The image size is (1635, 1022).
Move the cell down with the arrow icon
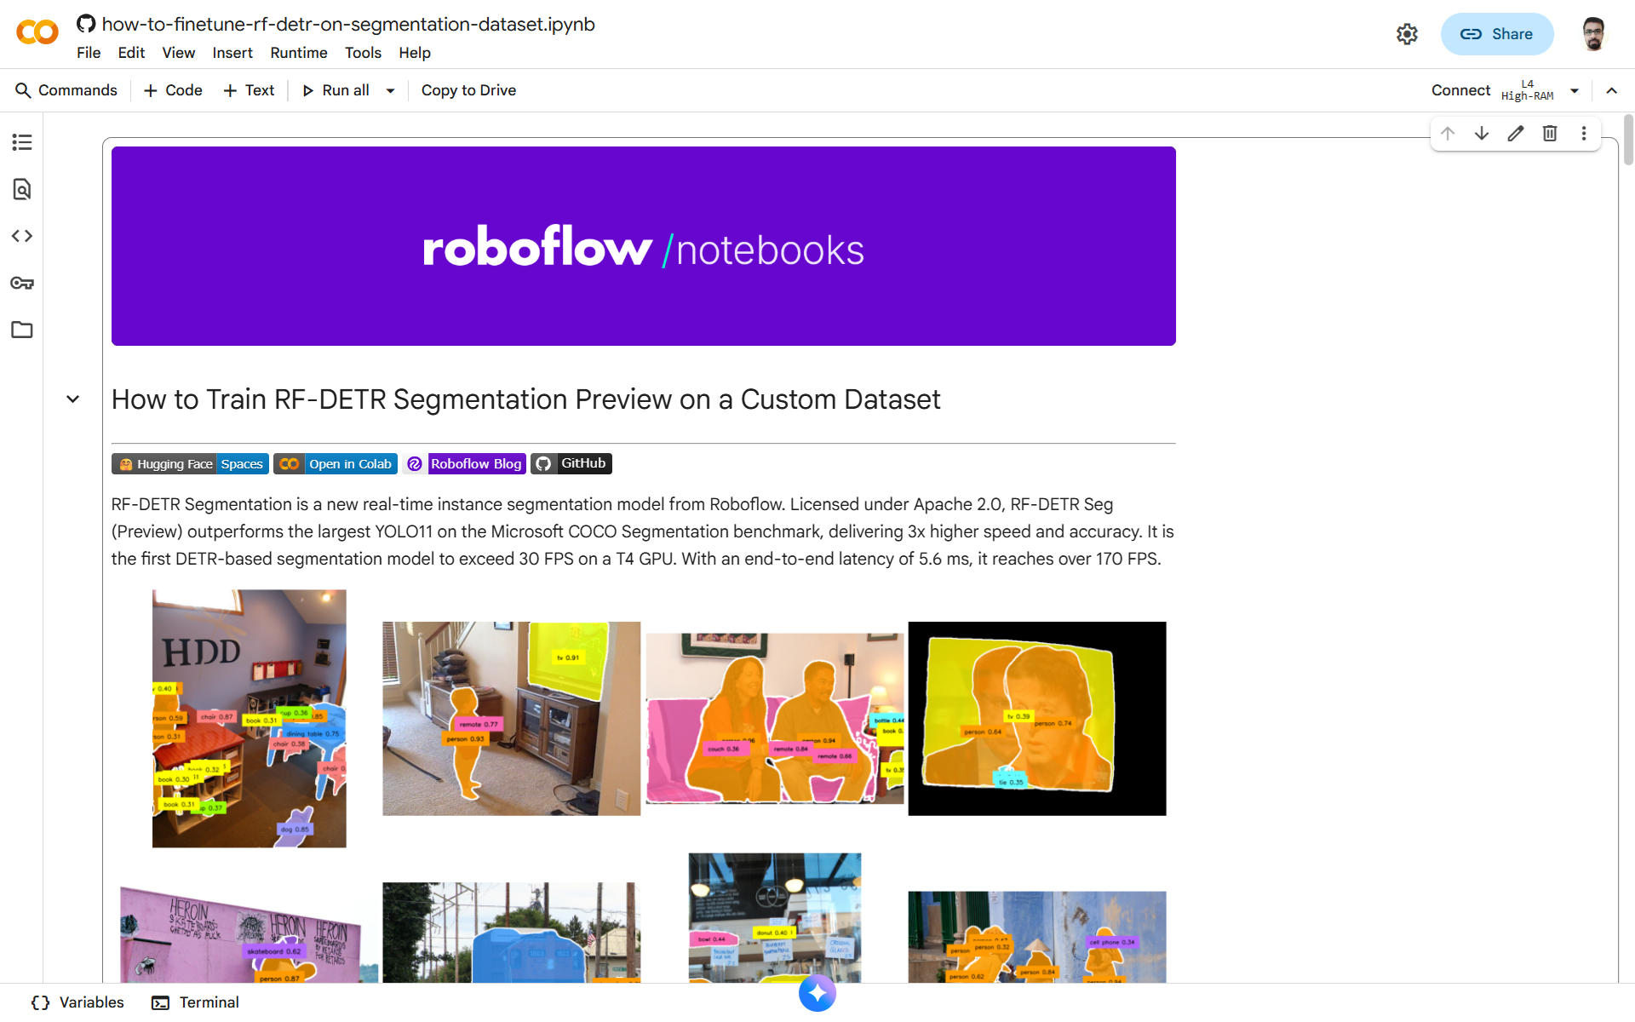(1482, 134)
